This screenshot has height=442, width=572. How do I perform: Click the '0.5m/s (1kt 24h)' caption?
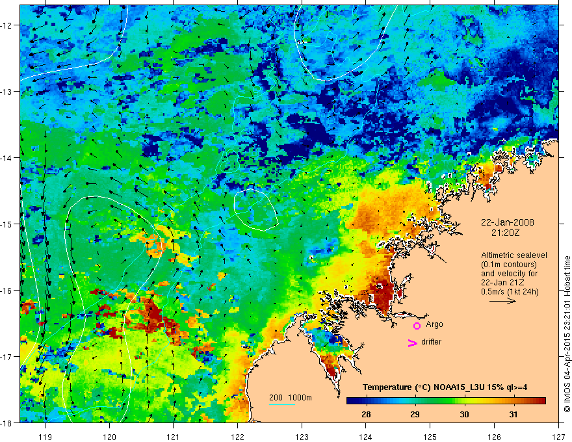click(x=510, y=292)
